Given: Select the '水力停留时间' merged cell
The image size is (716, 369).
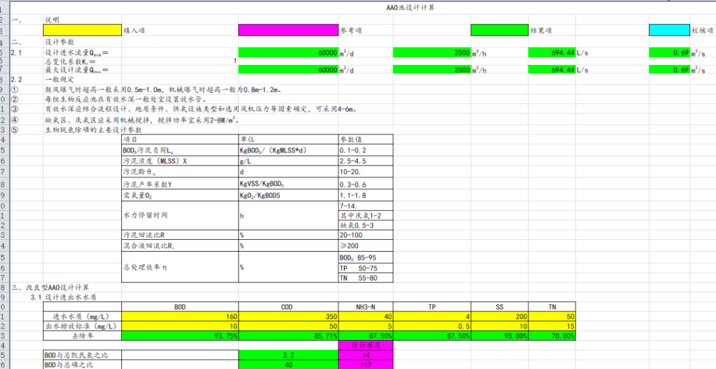Looking at the screenshot, I should [180, 216].
